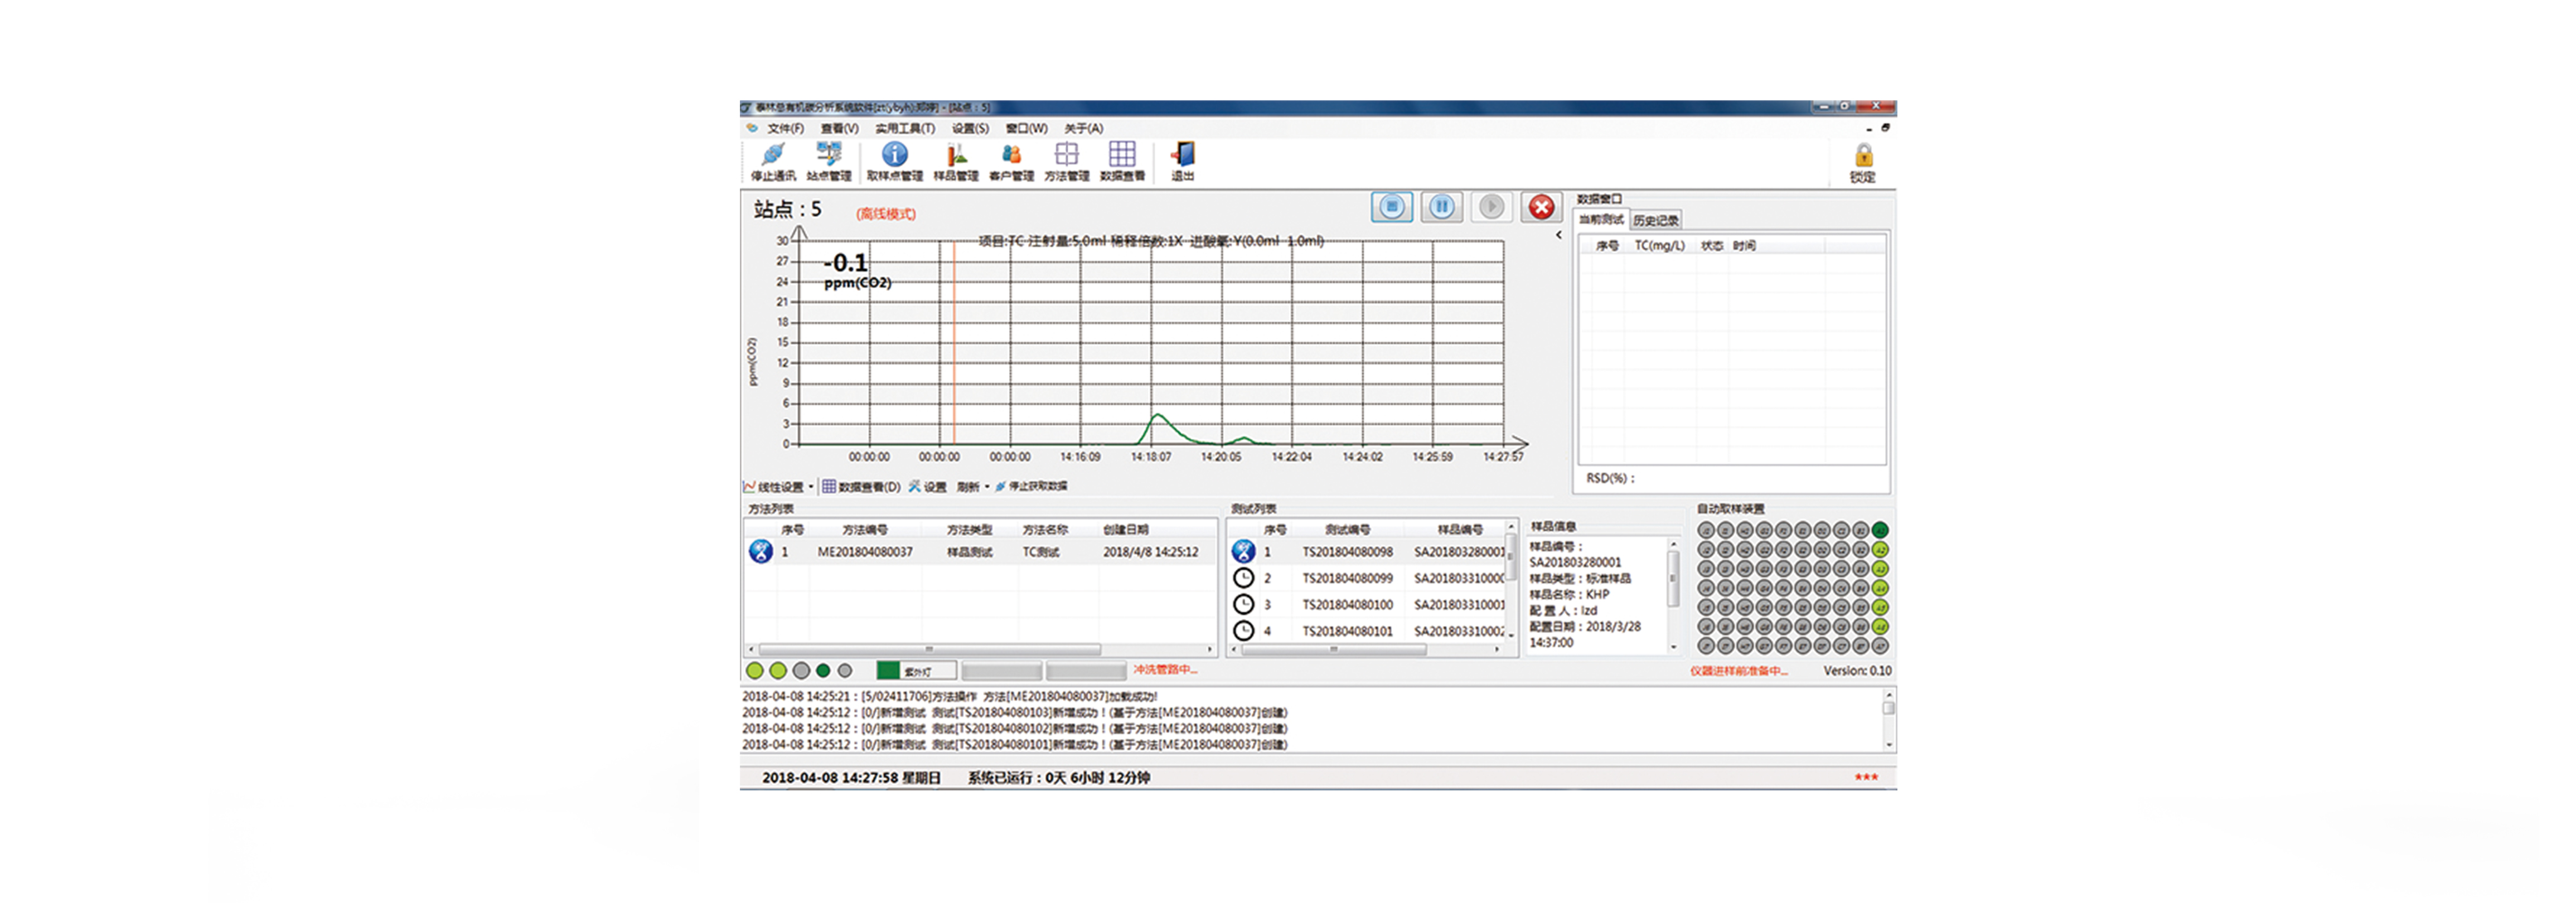
Task: Expand the 刷新 refresh dropdown arrow
Action: [987, 487]
